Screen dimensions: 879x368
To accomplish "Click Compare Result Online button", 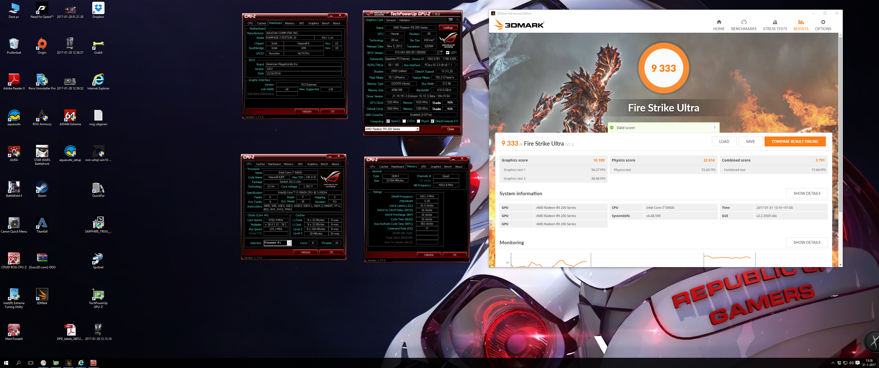I will coord(795,141).
